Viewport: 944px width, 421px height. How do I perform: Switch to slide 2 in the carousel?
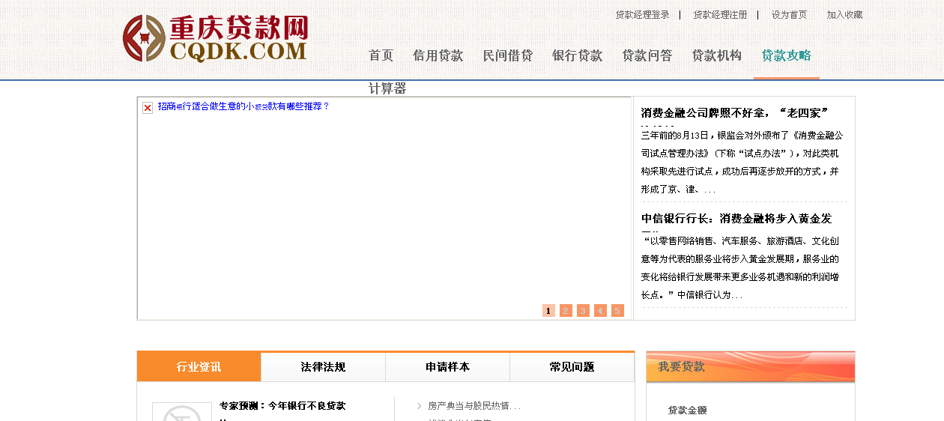tap(566, 311)
